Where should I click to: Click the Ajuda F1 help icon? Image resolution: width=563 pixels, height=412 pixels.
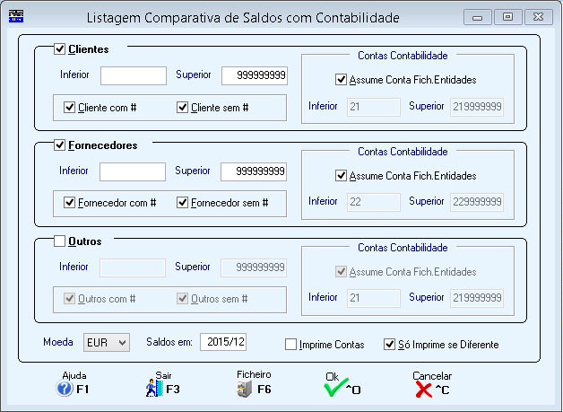pos(65,389)
